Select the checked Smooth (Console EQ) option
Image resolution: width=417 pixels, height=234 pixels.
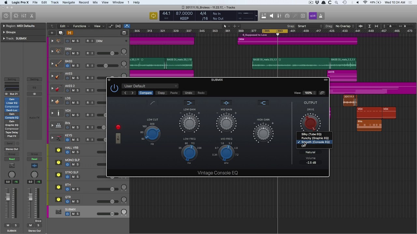pos(314,142)
